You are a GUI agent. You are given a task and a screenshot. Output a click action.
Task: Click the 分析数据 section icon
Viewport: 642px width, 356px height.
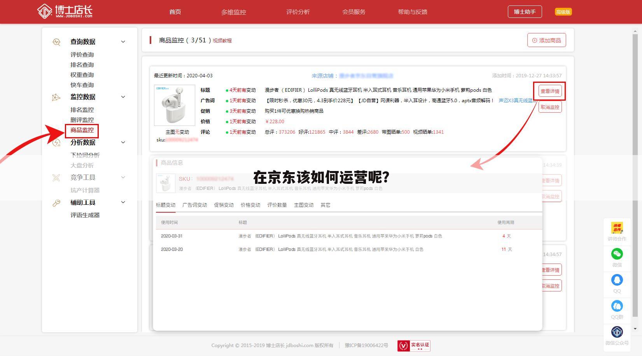coord(56,143)
